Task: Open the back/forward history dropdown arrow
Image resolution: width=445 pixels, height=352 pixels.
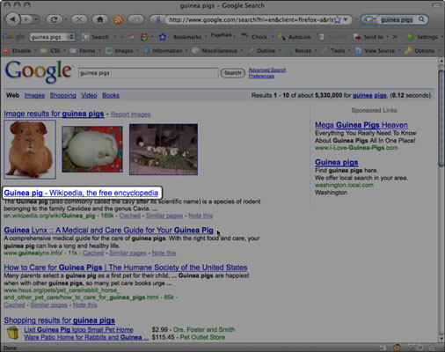Action: pyautogui.click(x=36, y=19)
